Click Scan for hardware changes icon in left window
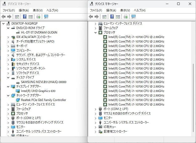 (x=46, y=16)
